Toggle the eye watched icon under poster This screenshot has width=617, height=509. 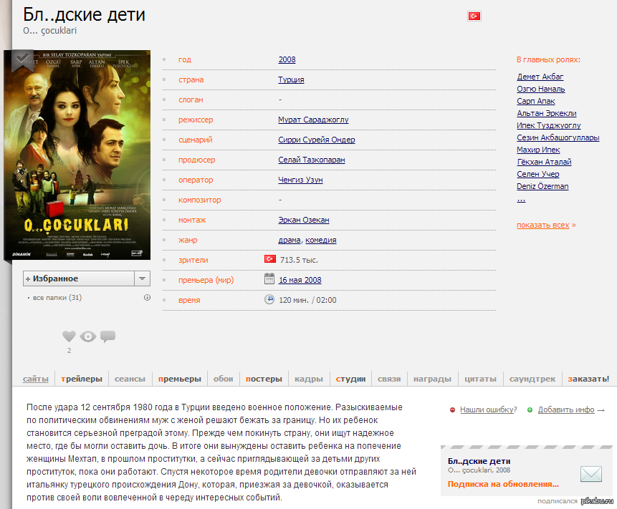click(87, 336)
